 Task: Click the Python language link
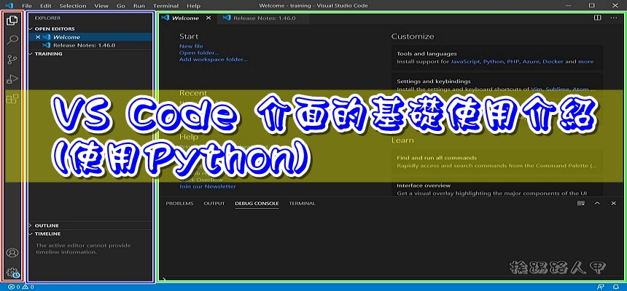click(x=494, y=62)
